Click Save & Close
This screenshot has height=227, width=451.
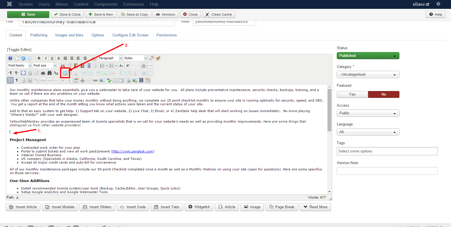(x=67, y=15)
